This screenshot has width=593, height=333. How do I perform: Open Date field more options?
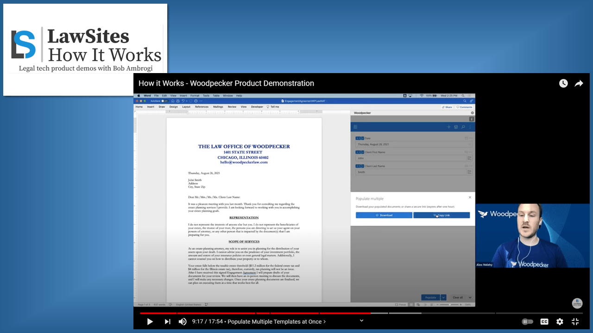[x=471, y=138]
